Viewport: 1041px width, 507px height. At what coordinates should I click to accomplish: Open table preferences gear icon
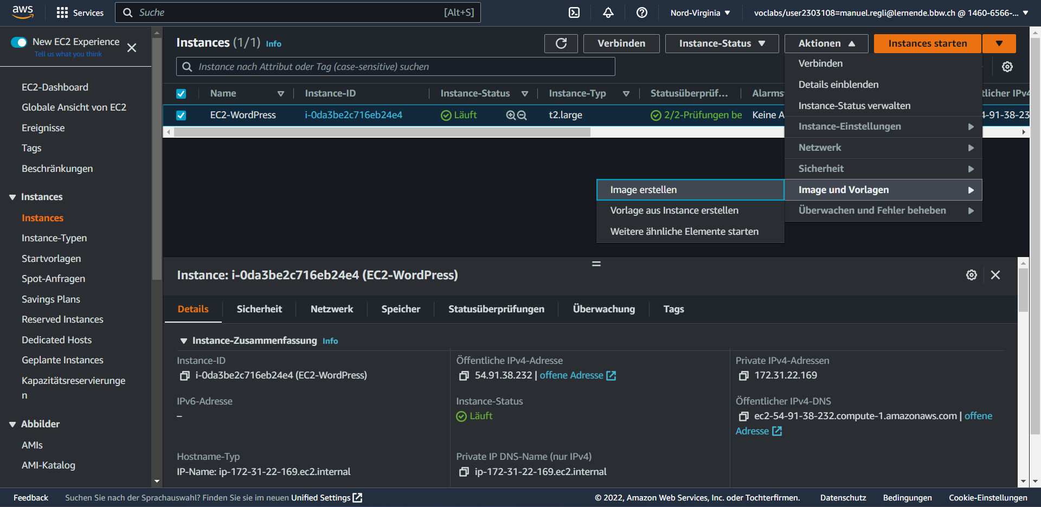click(1007, 67)
